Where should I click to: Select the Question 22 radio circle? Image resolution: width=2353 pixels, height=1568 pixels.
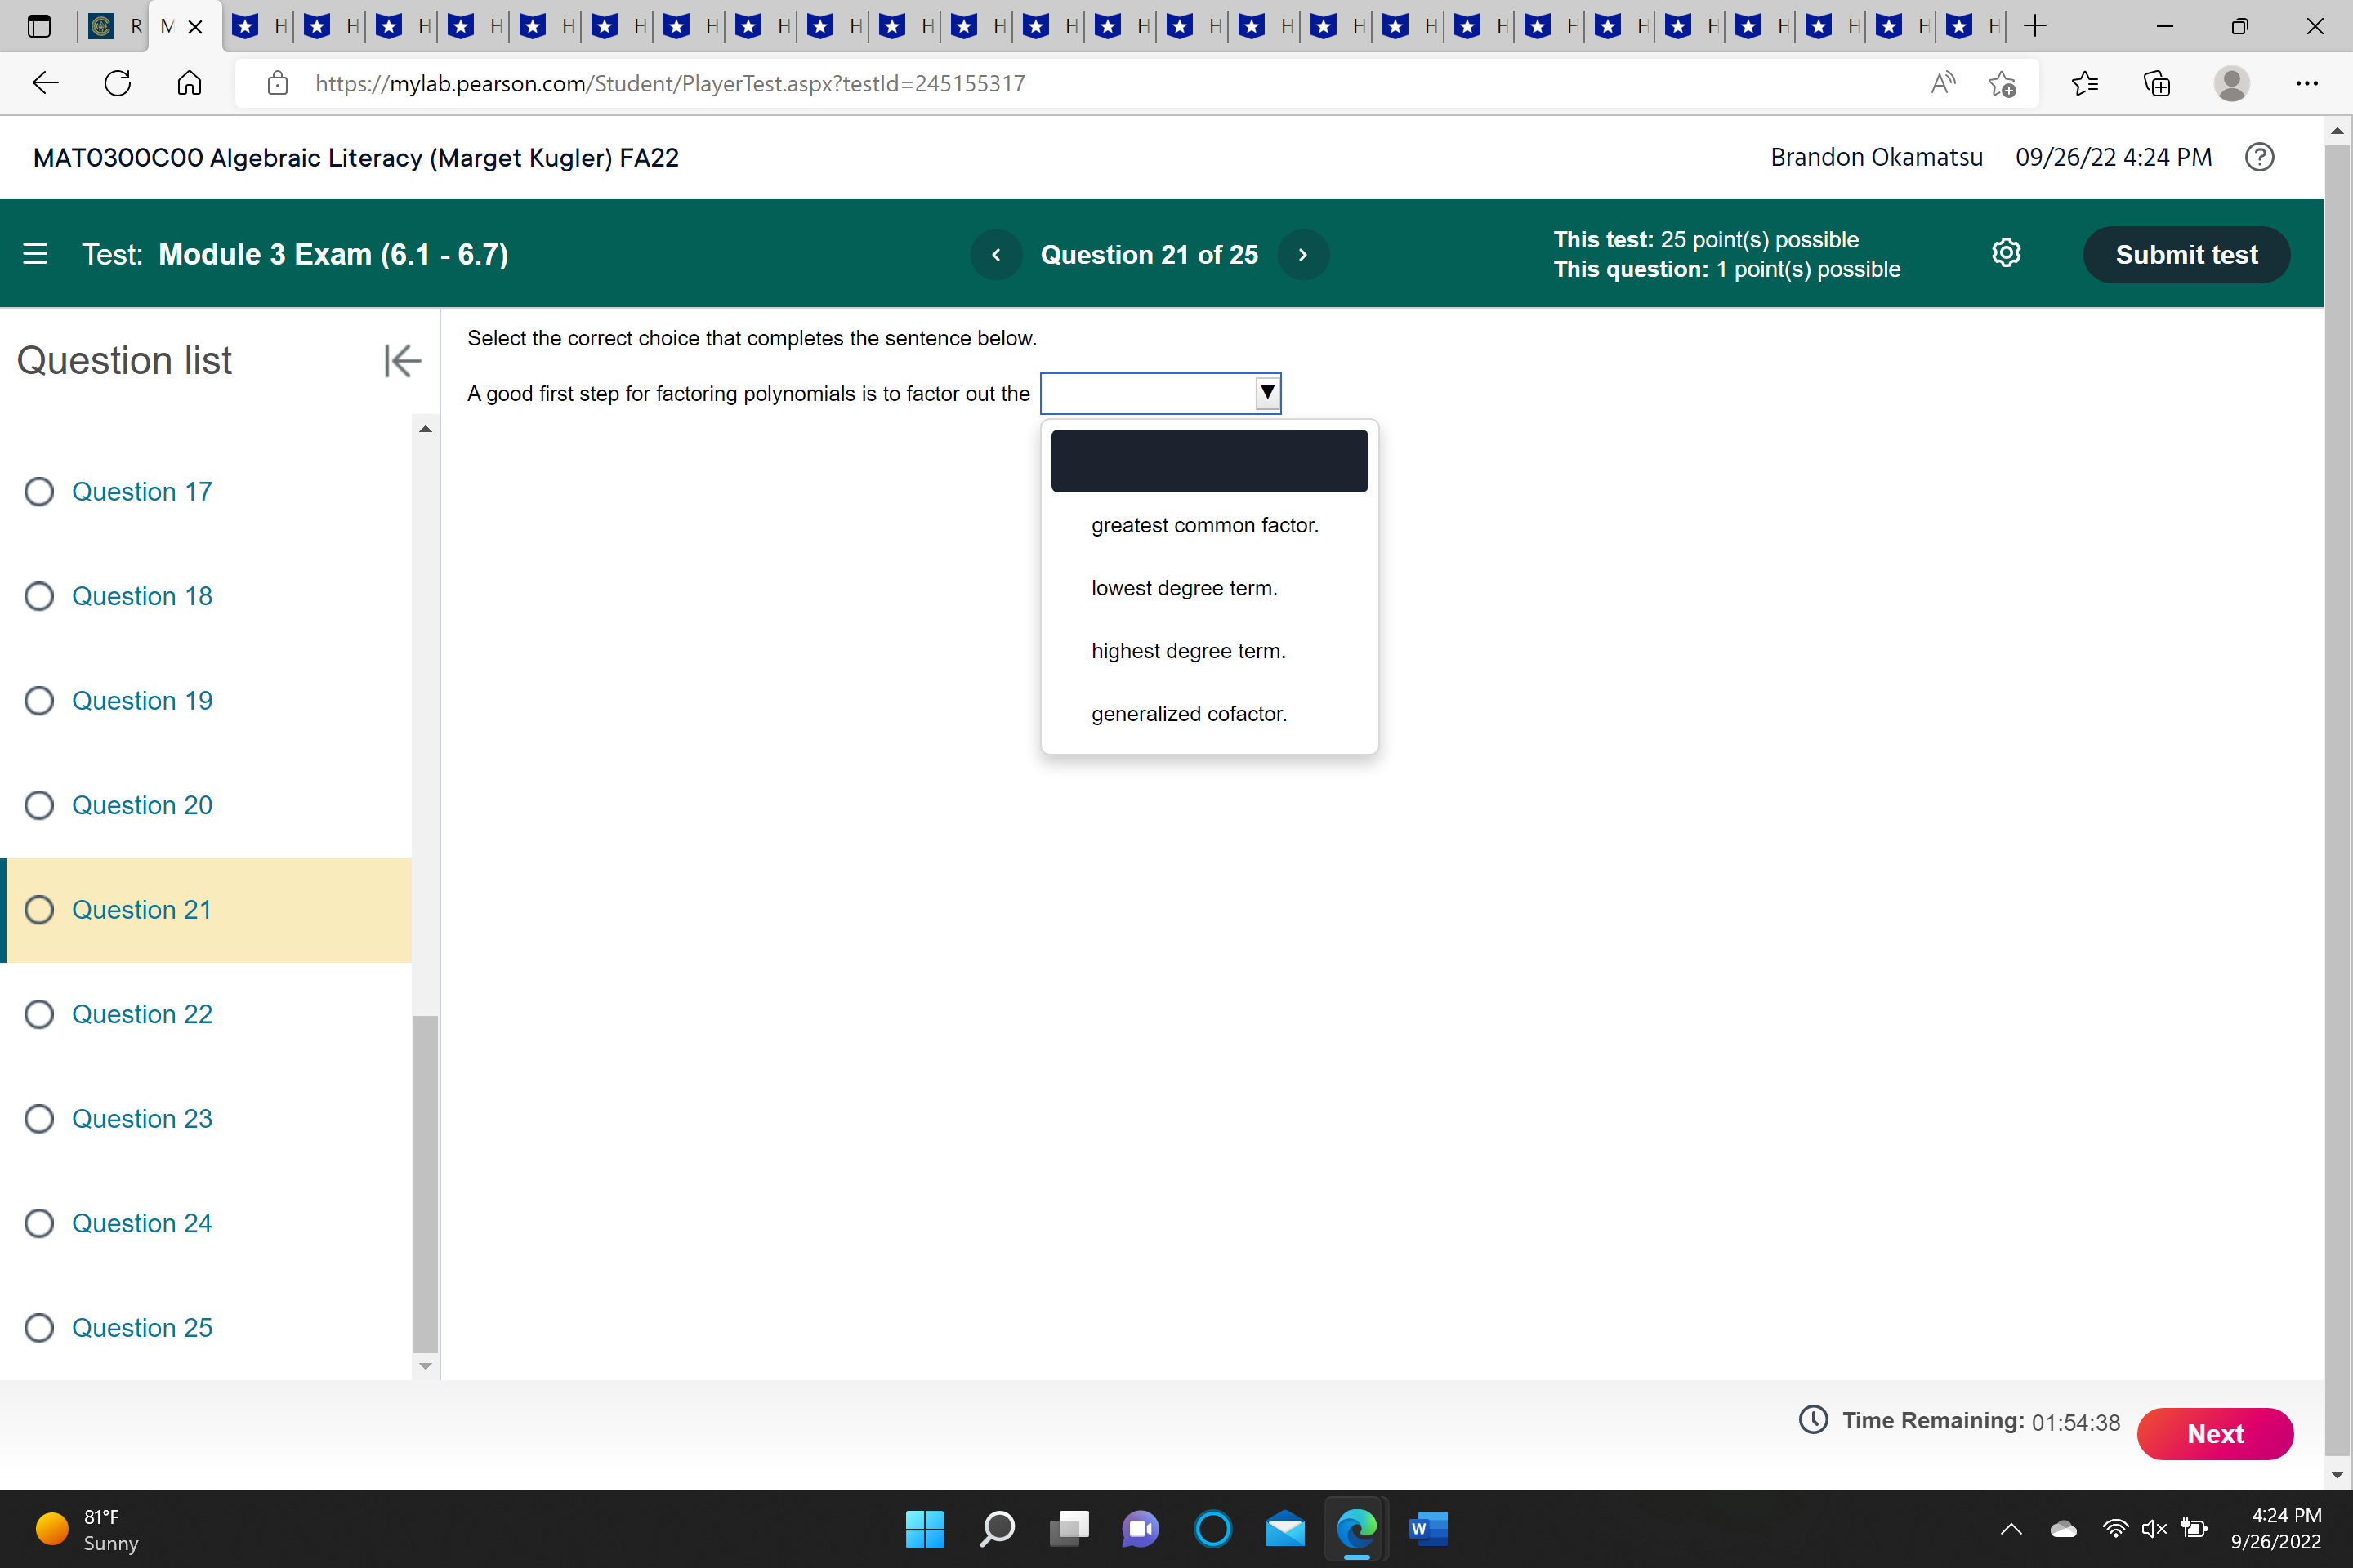[x=39, y=1014]
